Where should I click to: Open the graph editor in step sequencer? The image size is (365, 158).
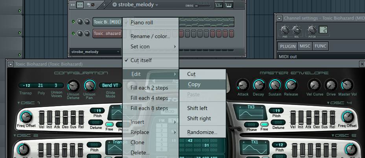(219, 5)
